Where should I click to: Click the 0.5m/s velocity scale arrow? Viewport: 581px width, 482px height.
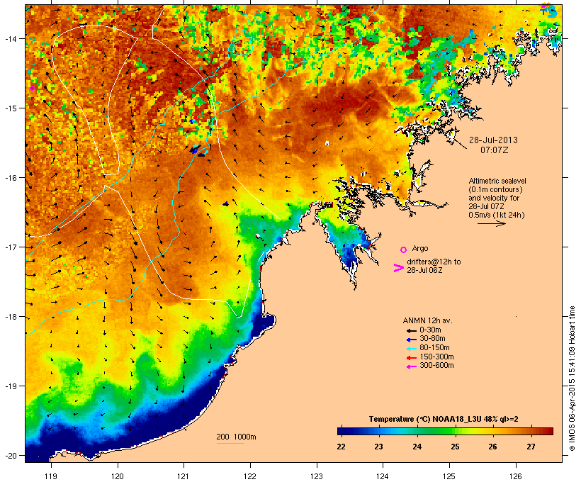(x=491, y=223)
